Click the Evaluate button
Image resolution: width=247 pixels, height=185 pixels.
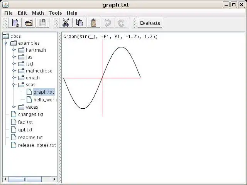coord(150,23)
